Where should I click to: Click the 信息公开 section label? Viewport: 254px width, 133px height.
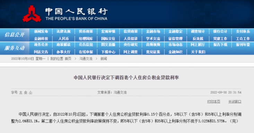[x=15, y=35]
